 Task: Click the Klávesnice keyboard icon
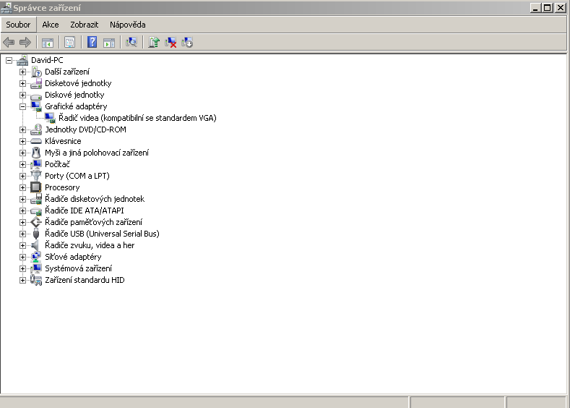tap(36, 141)
